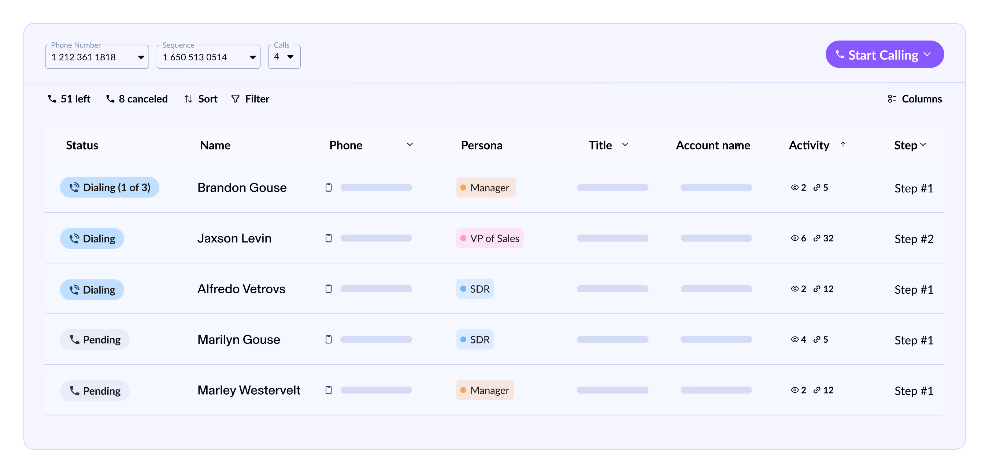This screenshot has width=989, height=474.
Task: Select the name Brandon Gouse
Action: [242, 188]
